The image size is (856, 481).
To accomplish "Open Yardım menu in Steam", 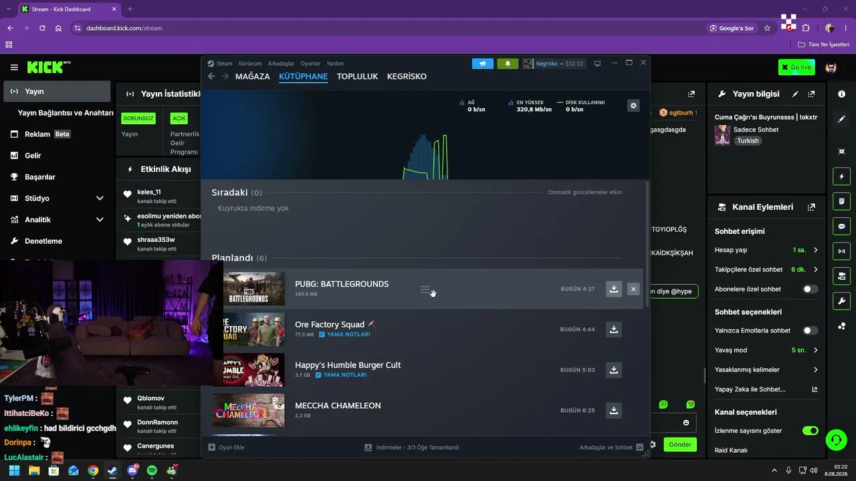I will 335,63.
